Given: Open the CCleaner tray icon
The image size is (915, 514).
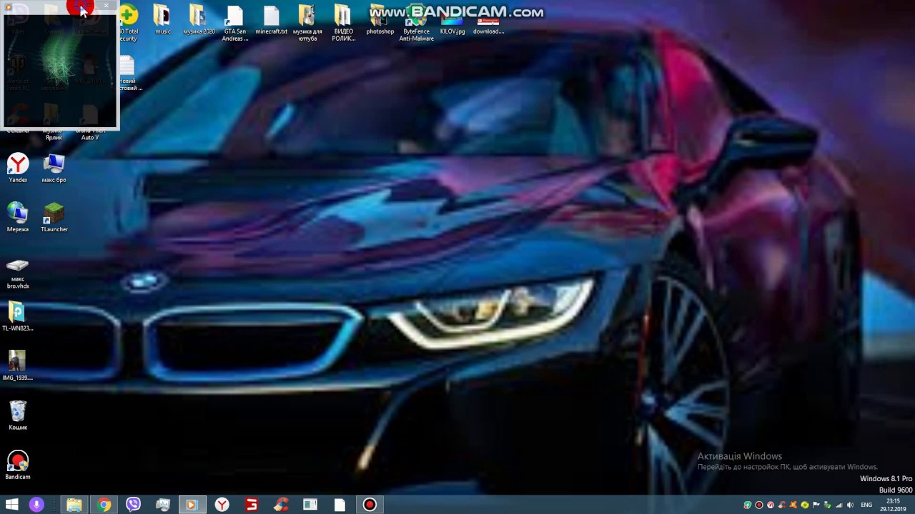Looking at the screenshot, I should click(x=782, y=505).
